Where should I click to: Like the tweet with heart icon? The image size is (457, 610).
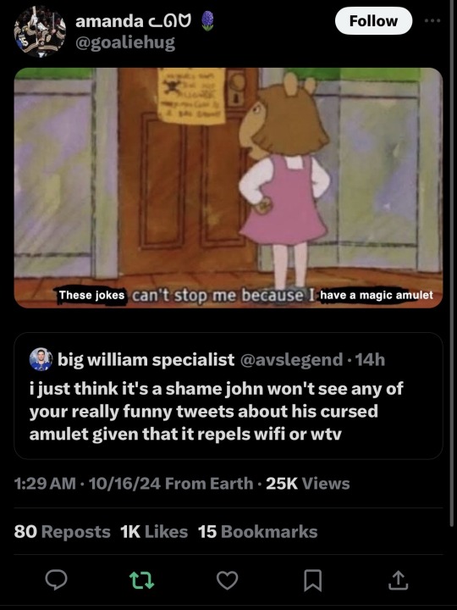click(227, 580)
